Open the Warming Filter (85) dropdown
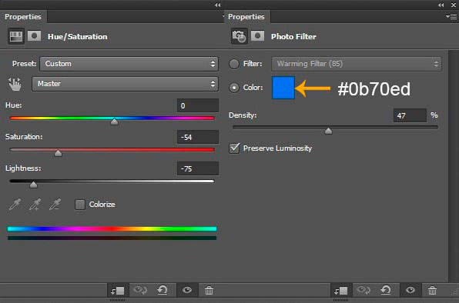 coord(357,64)
